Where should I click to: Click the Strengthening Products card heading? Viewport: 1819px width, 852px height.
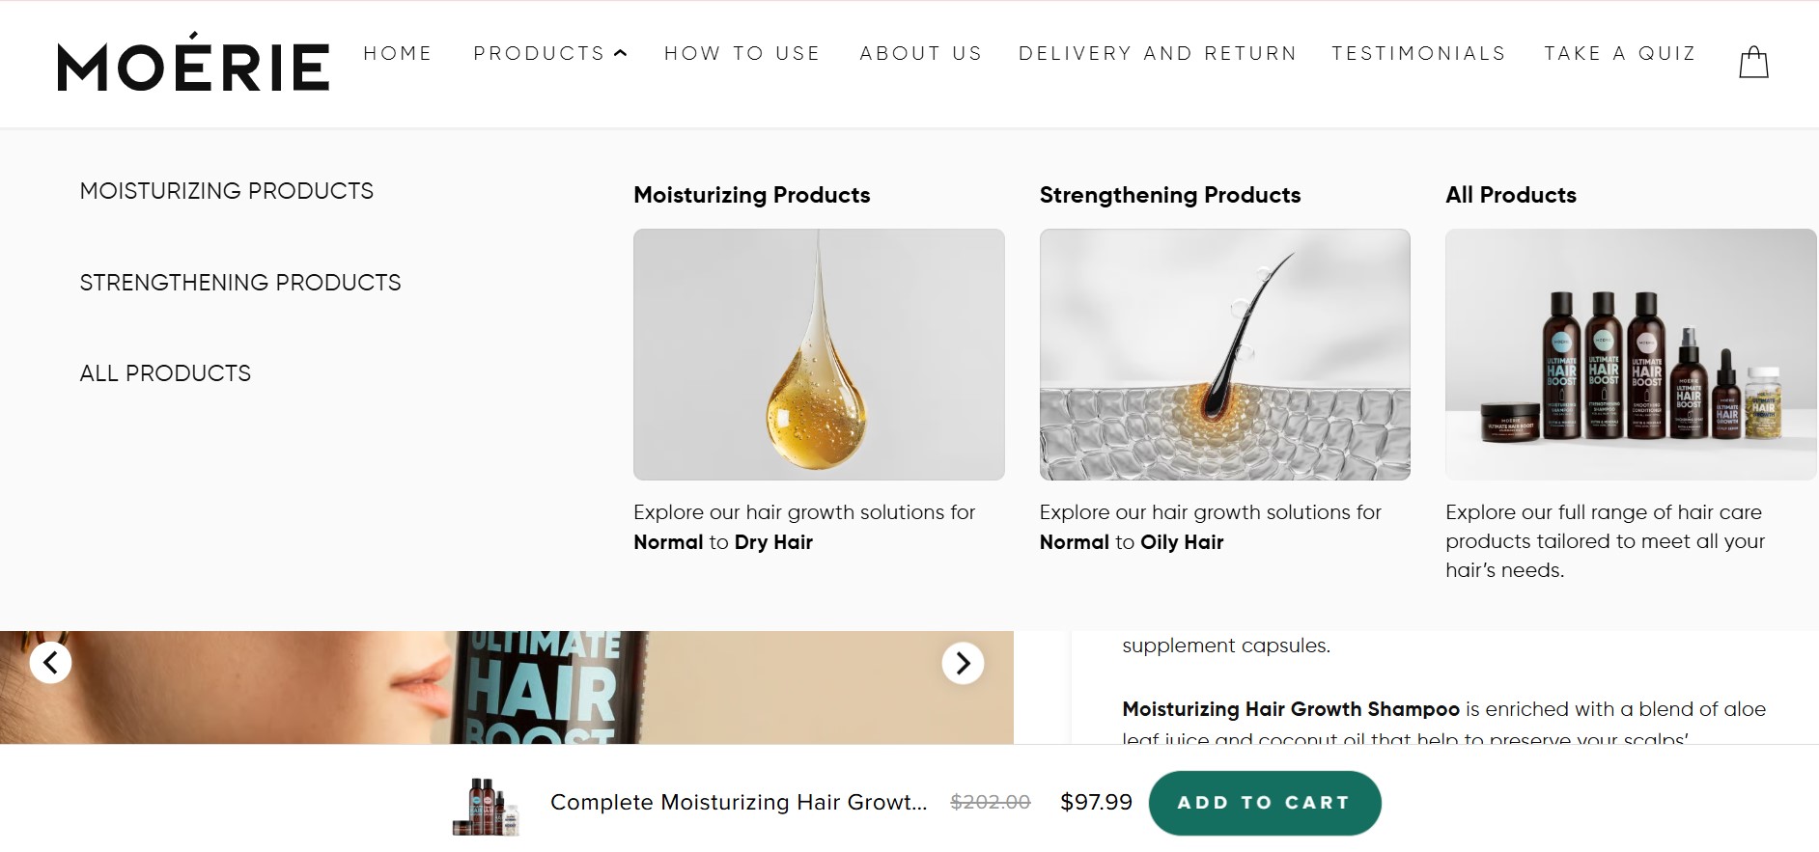(1169, 195)
